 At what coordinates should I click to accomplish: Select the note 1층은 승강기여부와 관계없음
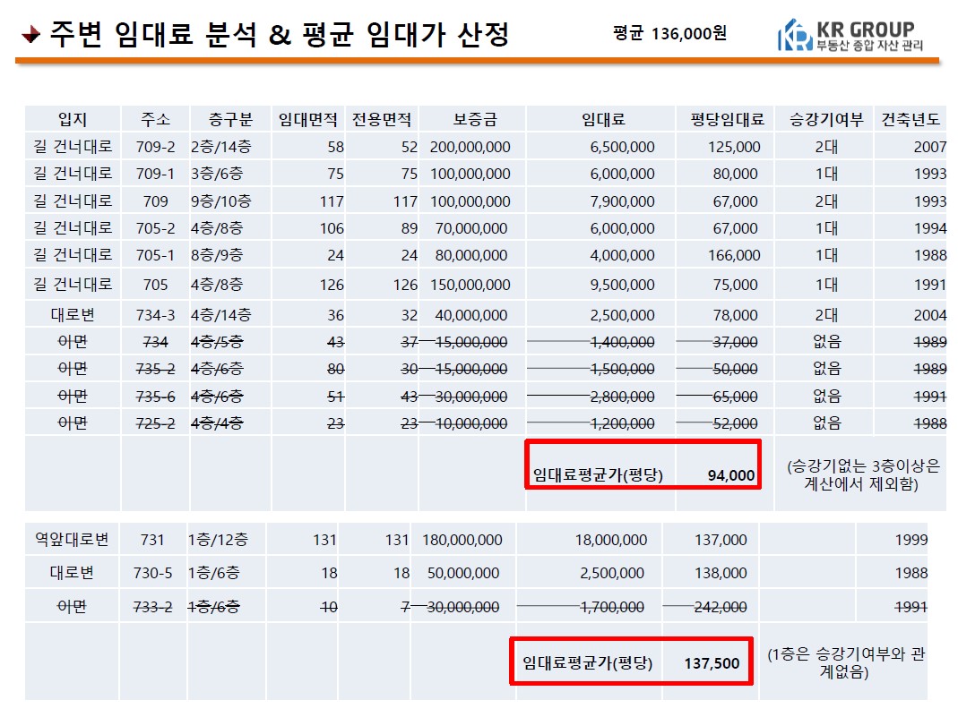click(x=846, y=663)
